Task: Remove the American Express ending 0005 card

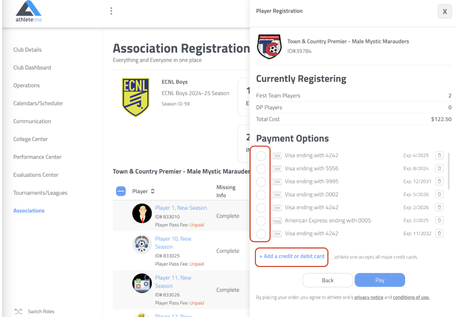Action: click(439, 220)
